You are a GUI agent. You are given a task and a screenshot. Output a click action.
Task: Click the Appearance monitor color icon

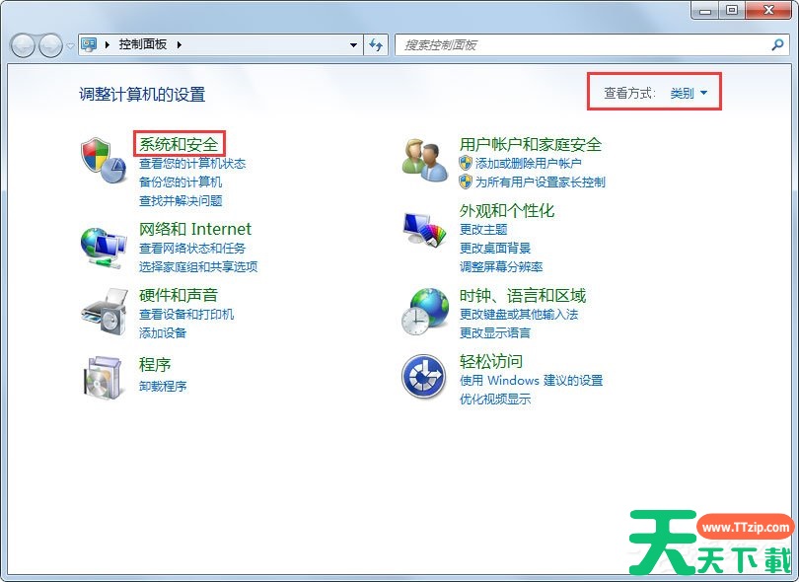[424, 229]
